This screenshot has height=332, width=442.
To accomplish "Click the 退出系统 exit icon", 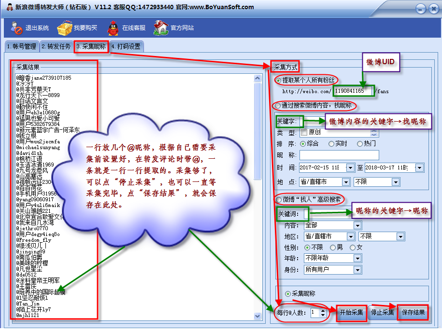I will coord(16,28).
